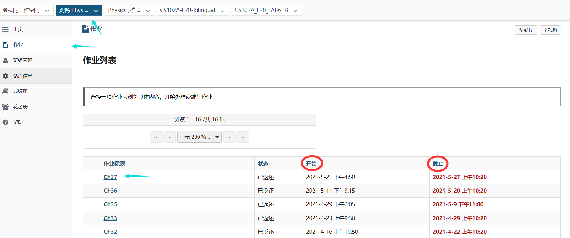Jump to the last page of results
This screenshot has height=238, width=570.
tap(242, 137)
